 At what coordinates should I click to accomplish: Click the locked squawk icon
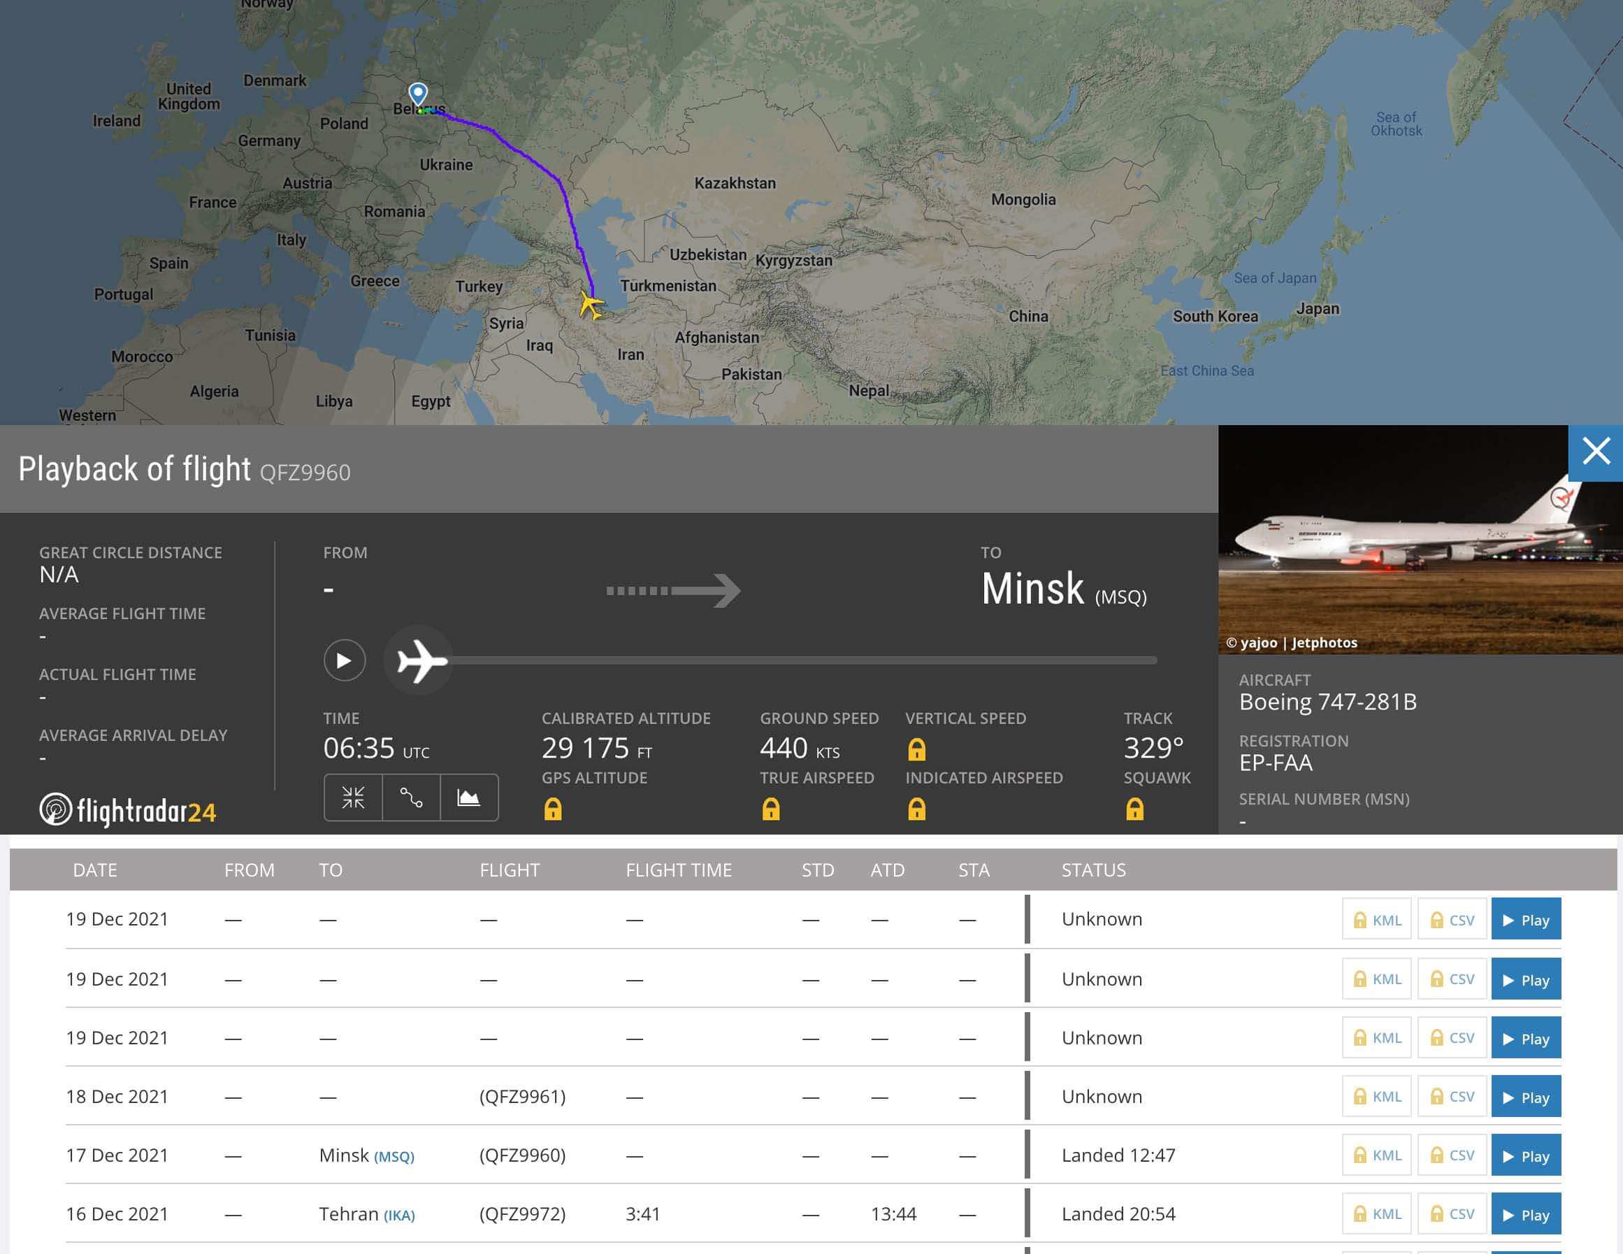point(1134,809)
